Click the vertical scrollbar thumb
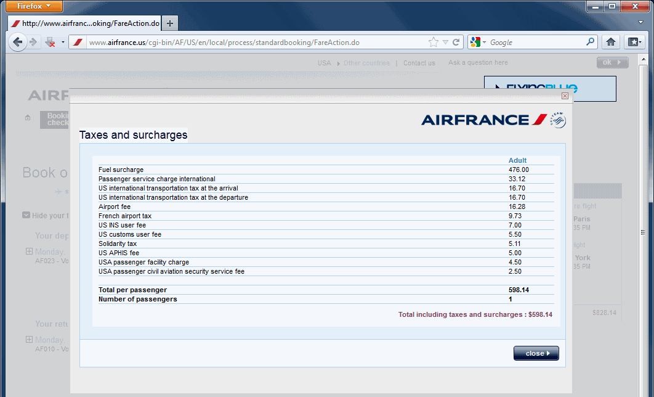654x397 pixels. coord(643,232)
